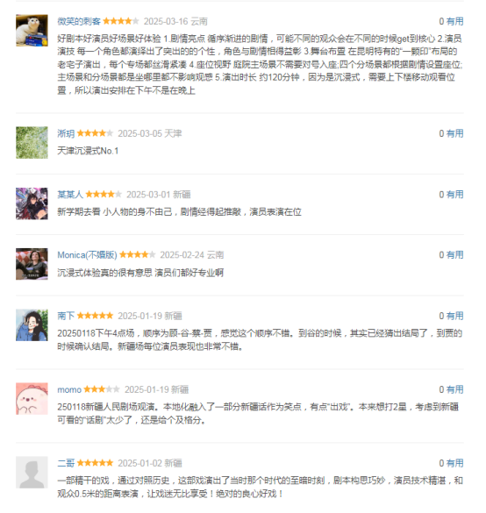Open momo's pink dinosaur avatar
The height and width of the screenshot is (513, 486).
point(32,399)
